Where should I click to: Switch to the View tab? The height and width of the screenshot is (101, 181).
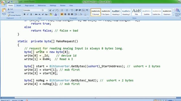[x=71, y=6]
